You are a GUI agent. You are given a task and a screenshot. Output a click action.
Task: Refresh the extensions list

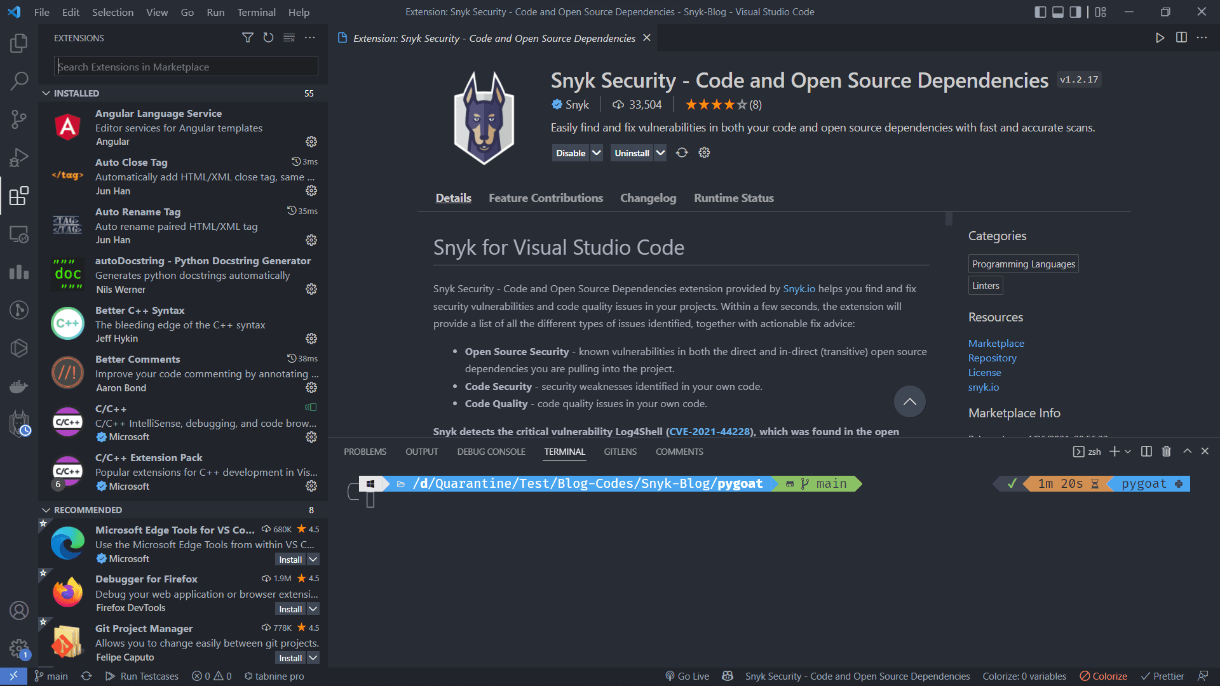268,38
